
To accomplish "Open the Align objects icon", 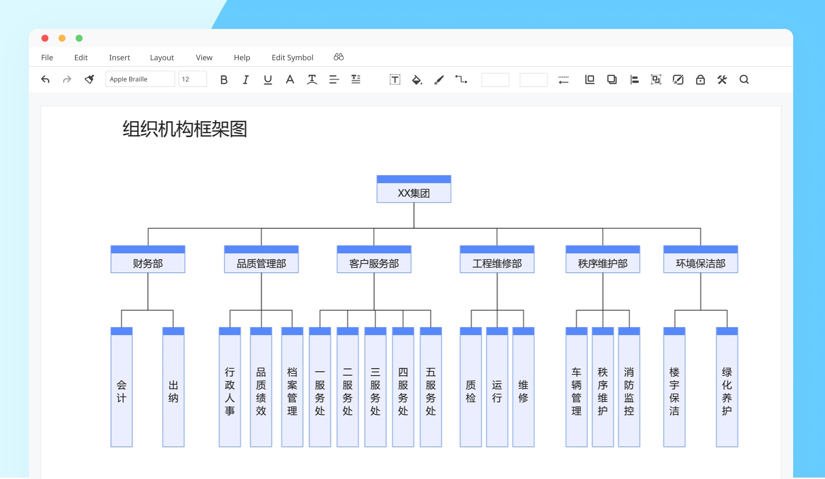I will click(x=634, y=80).
